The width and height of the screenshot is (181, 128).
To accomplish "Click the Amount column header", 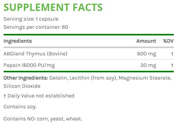I will (146, 41).
